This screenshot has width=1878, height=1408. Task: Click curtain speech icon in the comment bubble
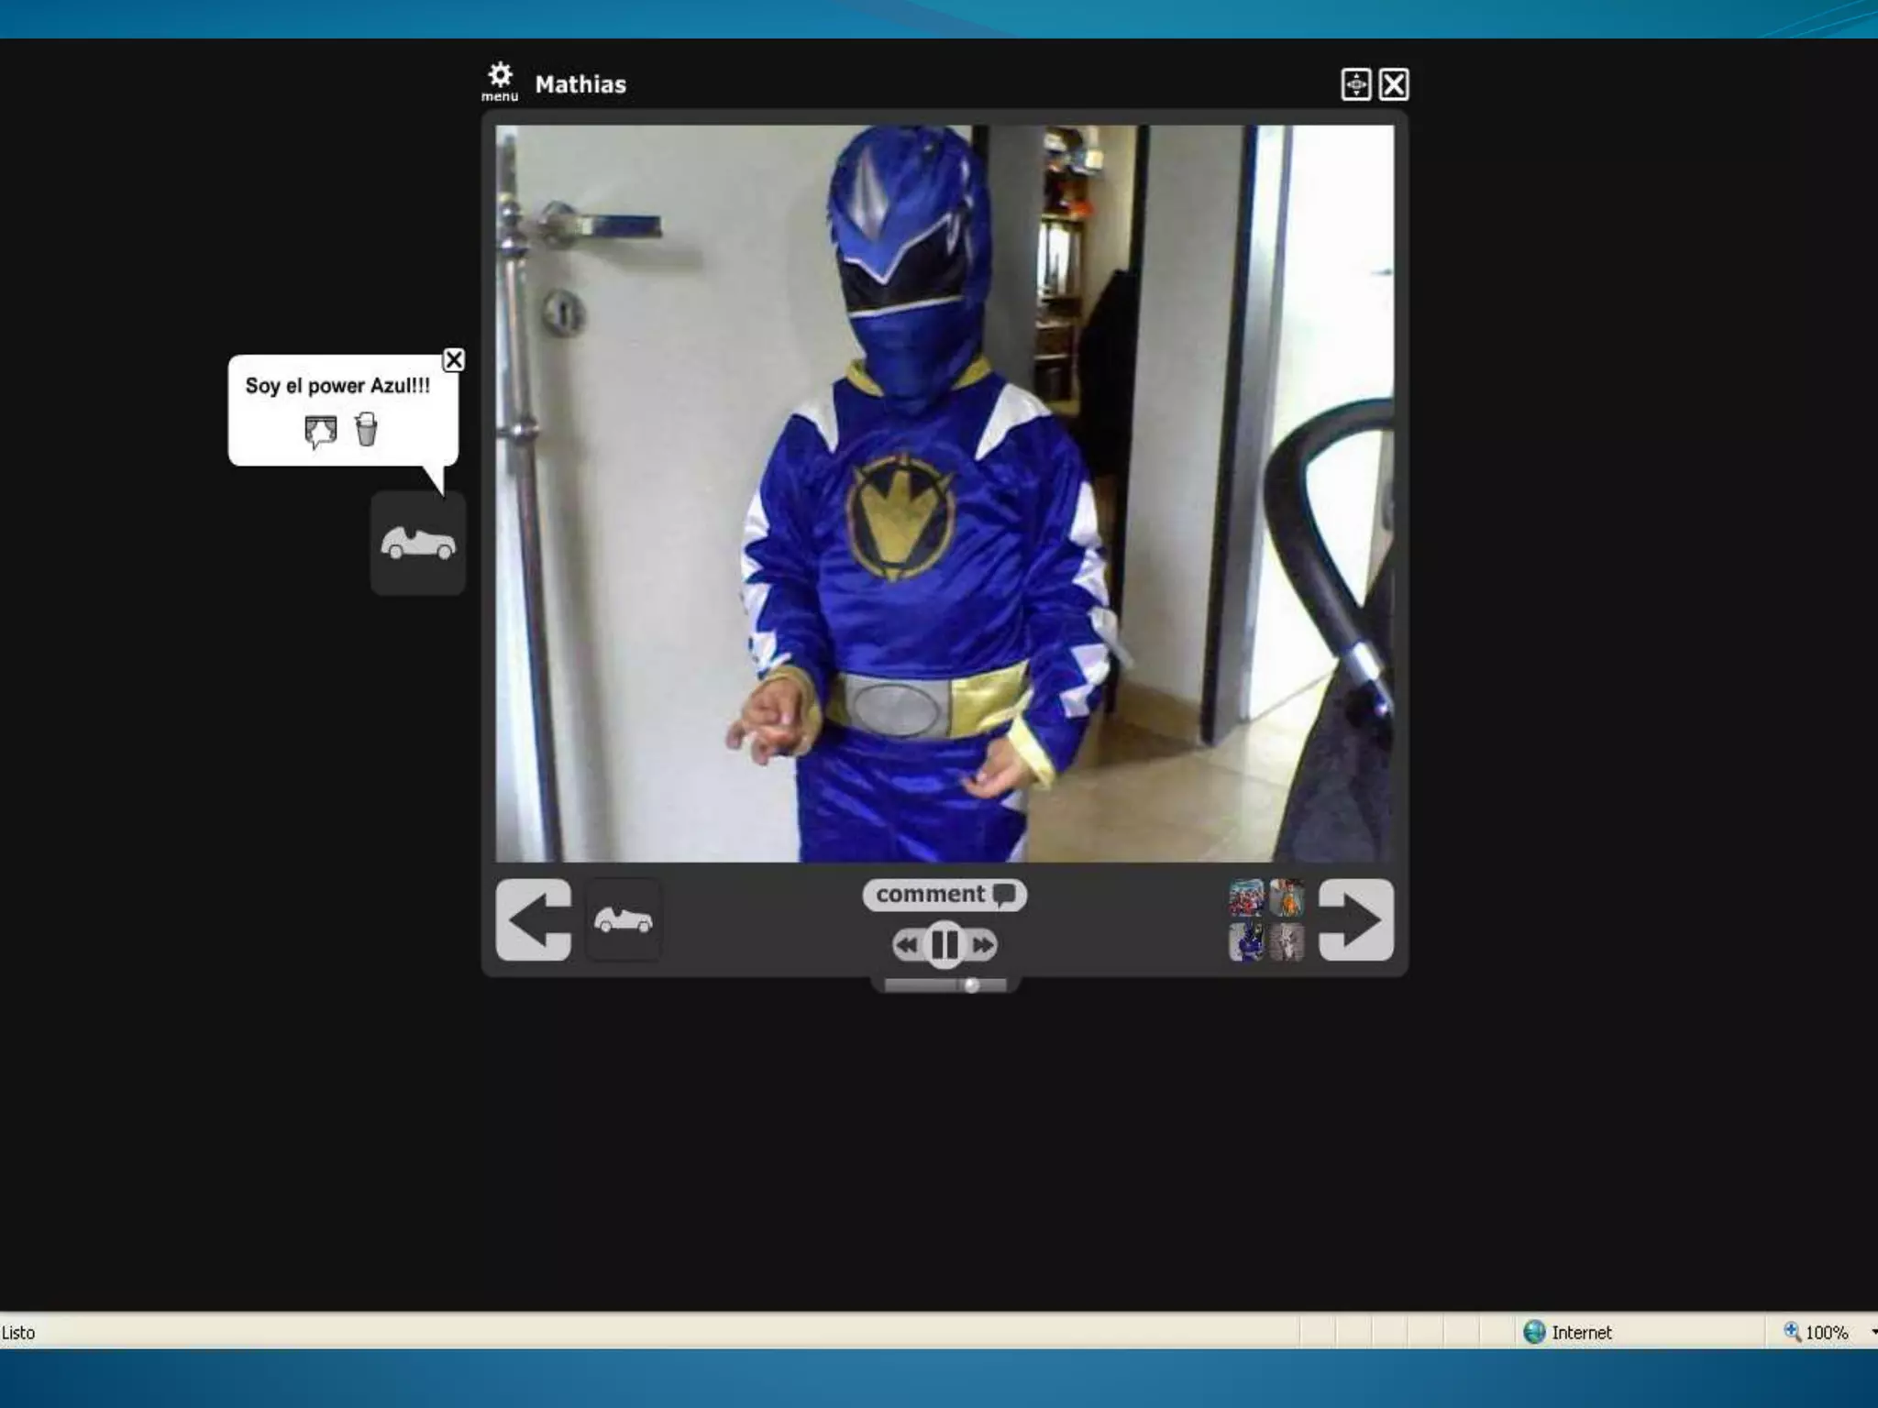(x=320, y=430)
